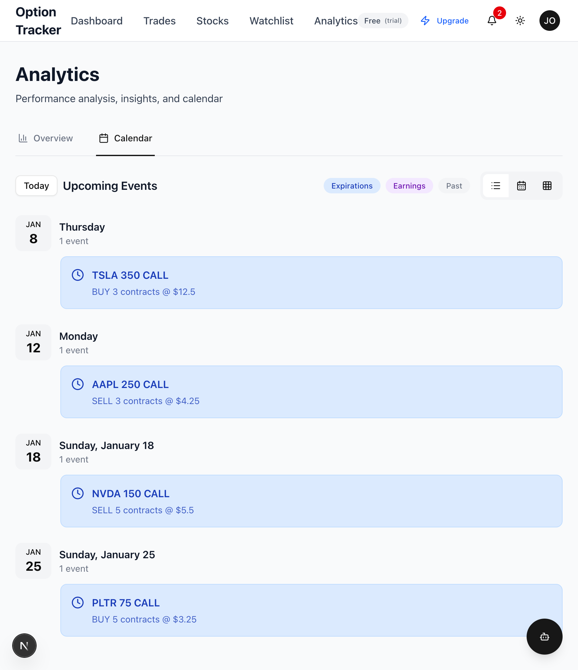The height and width of the screenshot is (670, 578).
Task: Toggle the Earnings filter
Action: [x=409, y=186]
